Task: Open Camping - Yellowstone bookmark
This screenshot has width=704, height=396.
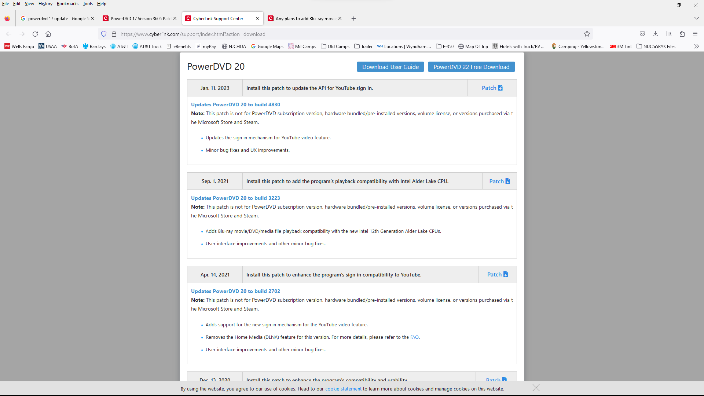Action: (x=578, y=47)
